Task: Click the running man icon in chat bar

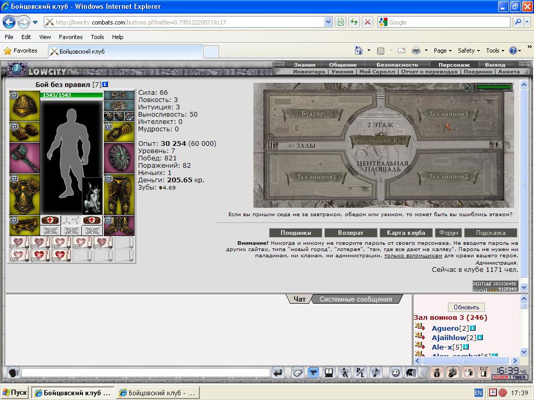Action: 345,373
